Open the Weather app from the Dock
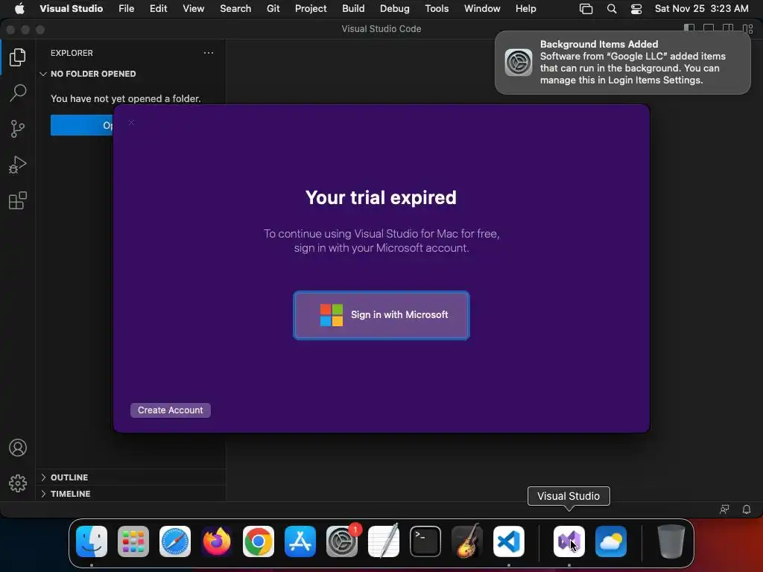Screen dimensions: 763x572 click(611, 541)
